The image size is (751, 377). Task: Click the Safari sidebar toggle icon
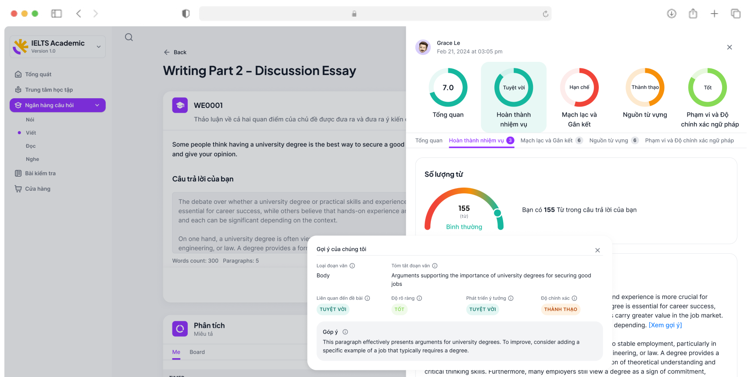pyautogui.click(x=57, y=14)
